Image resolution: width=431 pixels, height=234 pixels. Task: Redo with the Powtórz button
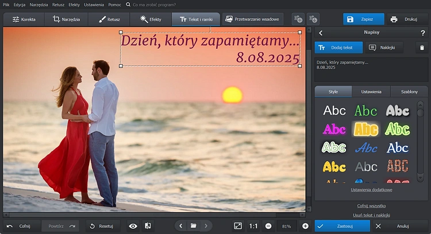click(x=60, y=226)
